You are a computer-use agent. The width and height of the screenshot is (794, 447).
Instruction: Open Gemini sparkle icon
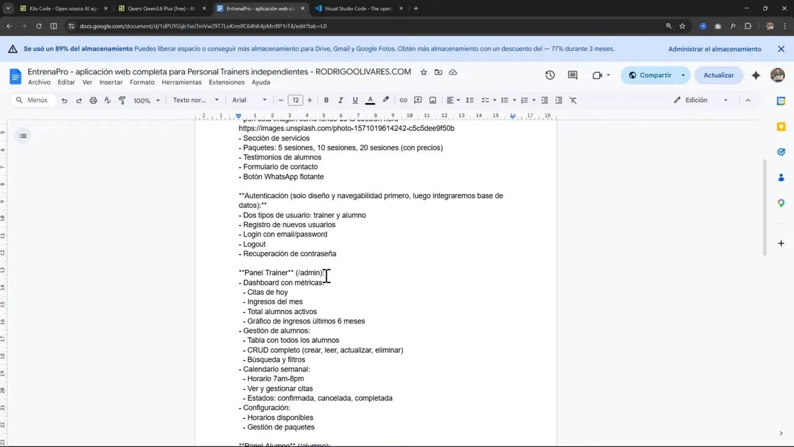click(x=756, y=75)
